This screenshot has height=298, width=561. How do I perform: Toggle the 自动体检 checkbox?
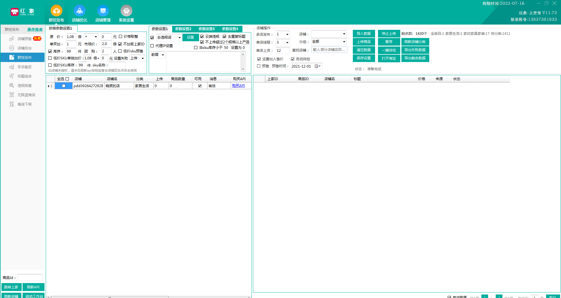(x=293, y=59)
